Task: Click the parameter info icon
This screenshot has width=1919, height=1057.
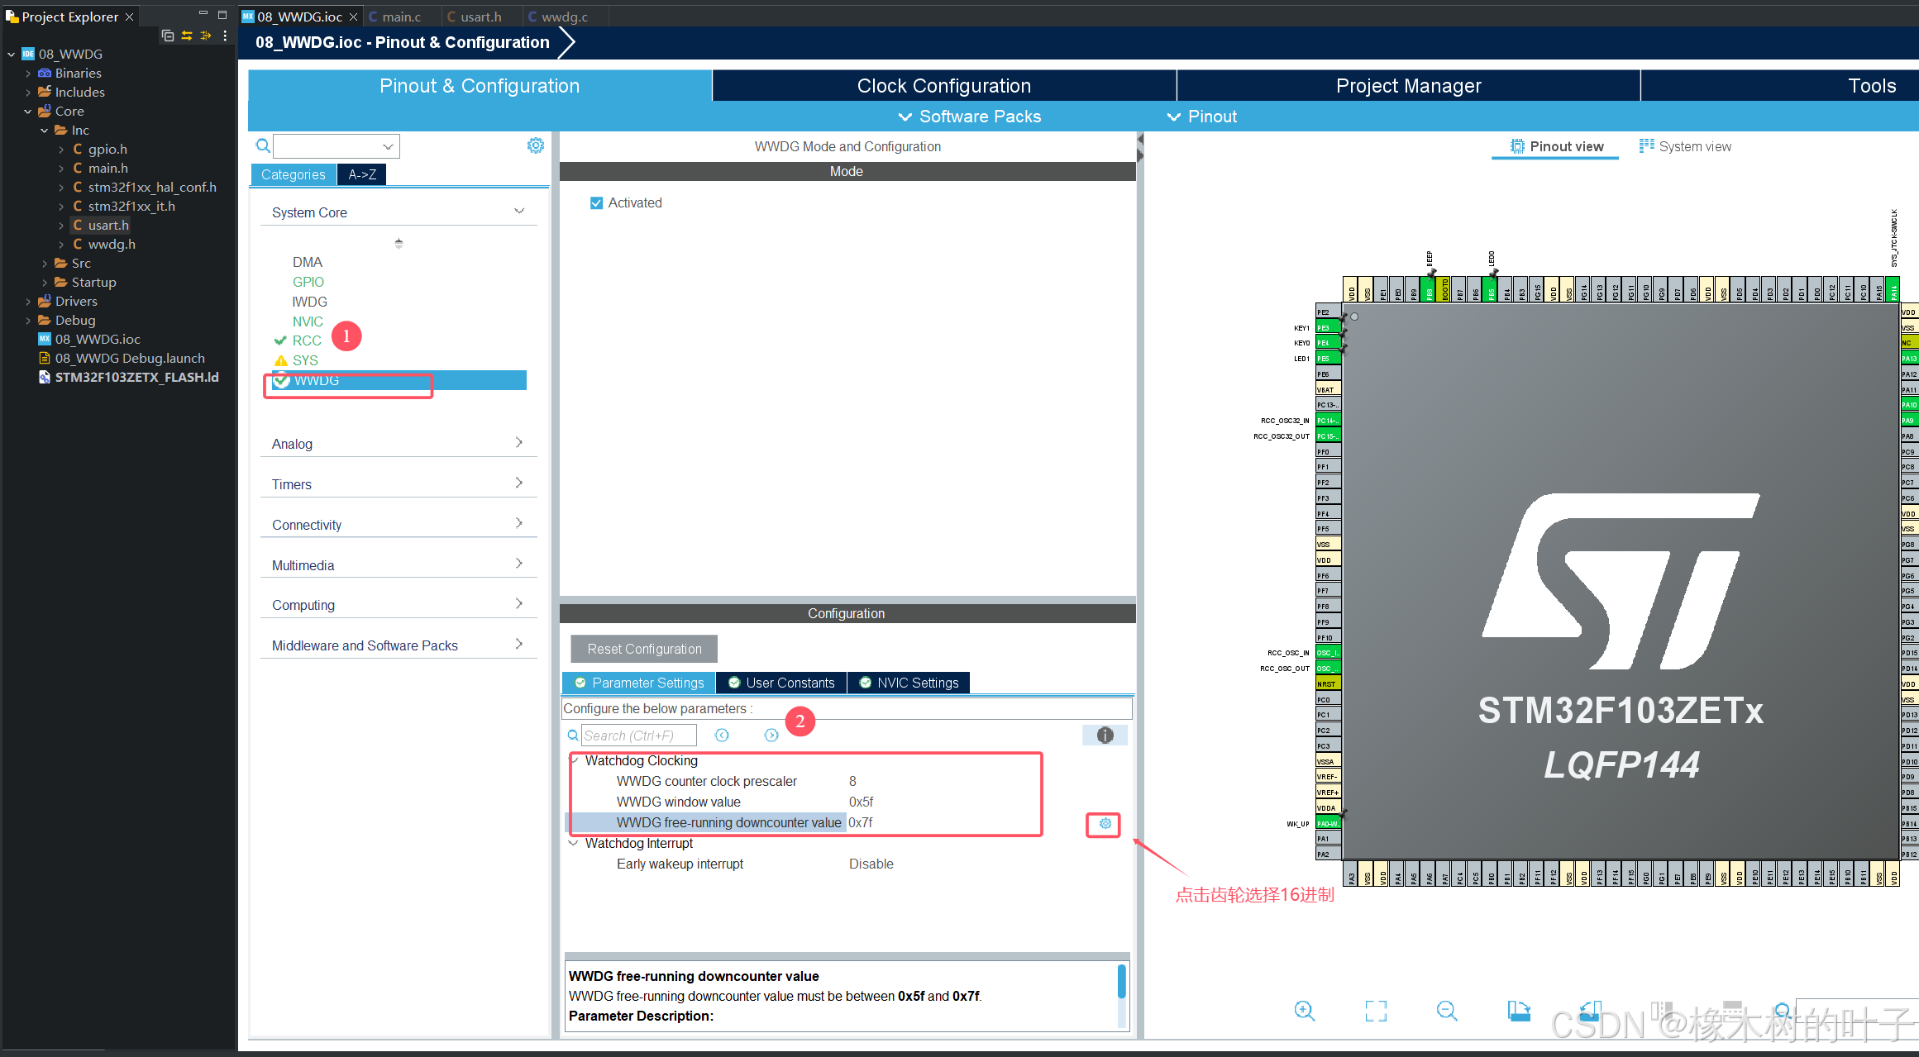Action: click(1105, 735)
